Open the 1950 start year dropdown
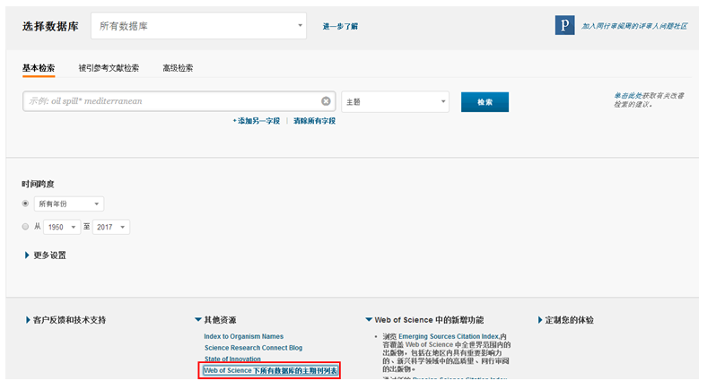This screenshot has width=707, height=381. pyautogui.click(x=63, y=228)
